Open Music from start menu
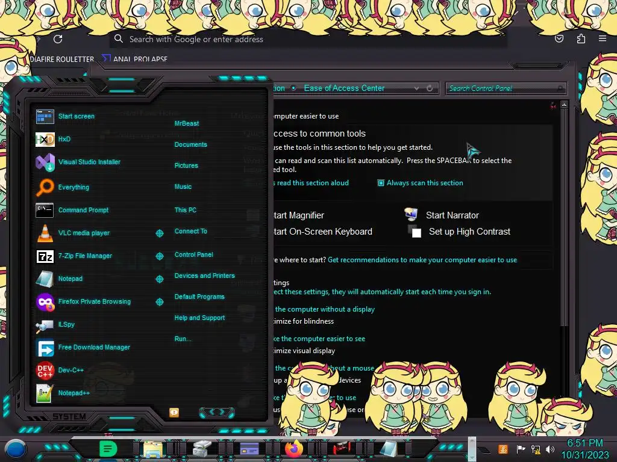The height and width of the screenshot is (462, 617). (x=183, y=187)
